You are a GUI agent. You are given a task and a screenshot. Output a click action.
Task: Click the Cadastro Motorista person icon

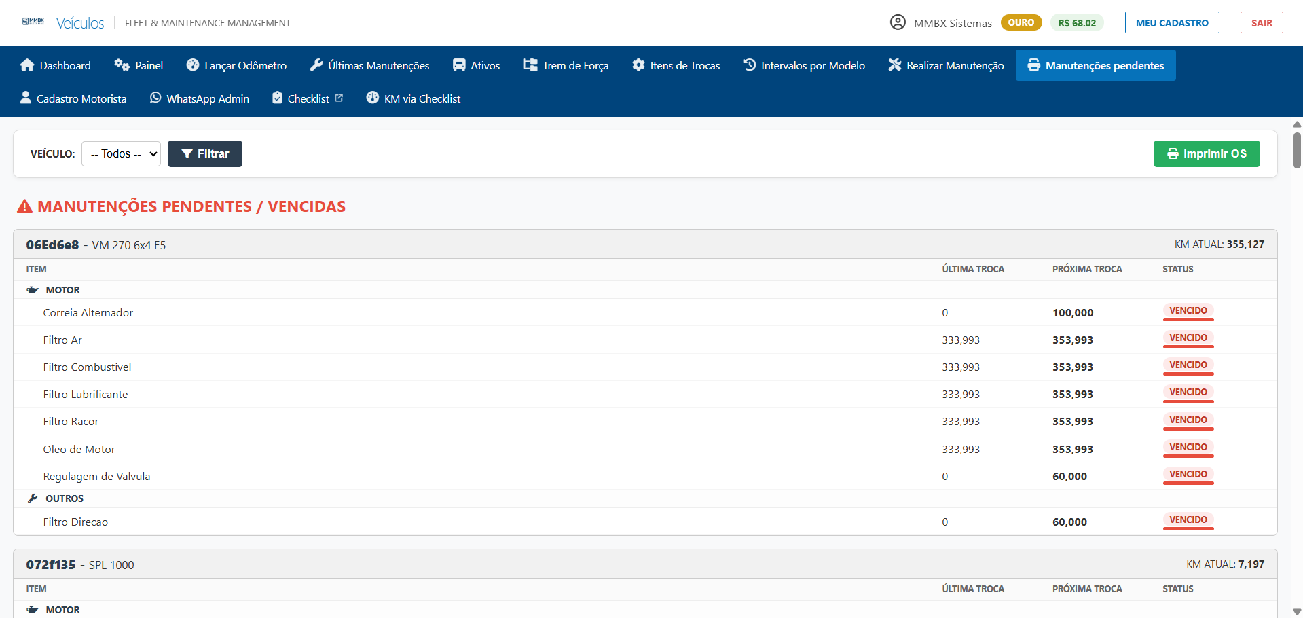click(26, 98)
